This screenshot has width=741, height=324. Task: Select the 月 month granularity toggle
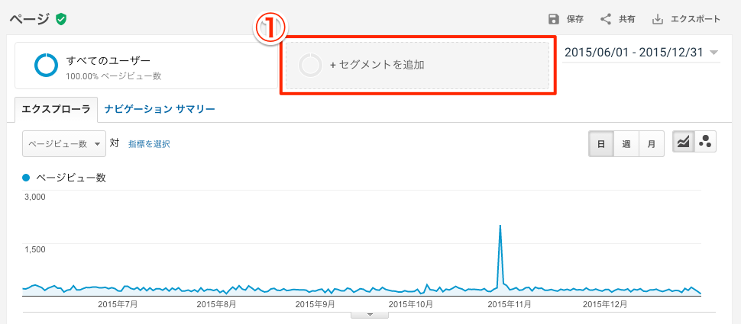point(651,144)
